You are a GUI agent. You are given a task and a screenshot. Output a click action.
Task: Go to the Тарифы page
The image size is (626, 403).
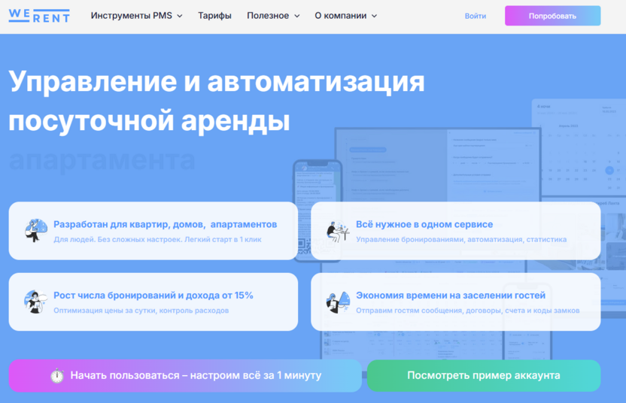[214, 16]
